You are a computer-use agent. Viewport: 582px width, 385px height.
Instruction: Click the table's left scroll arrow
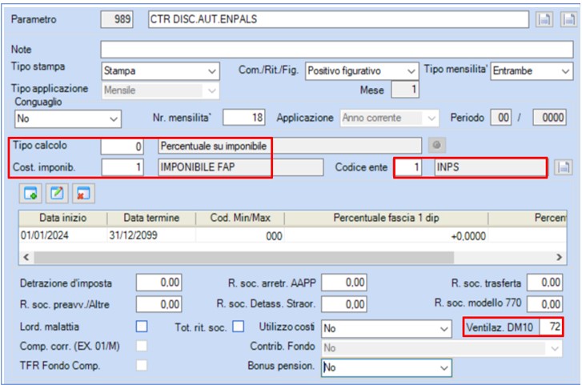26,257
